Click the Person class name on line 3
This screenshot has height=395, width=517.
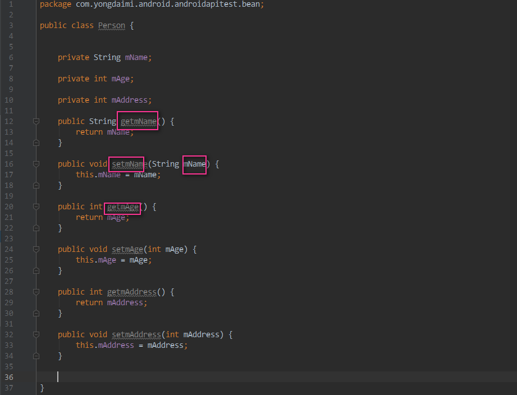(112, 26)
